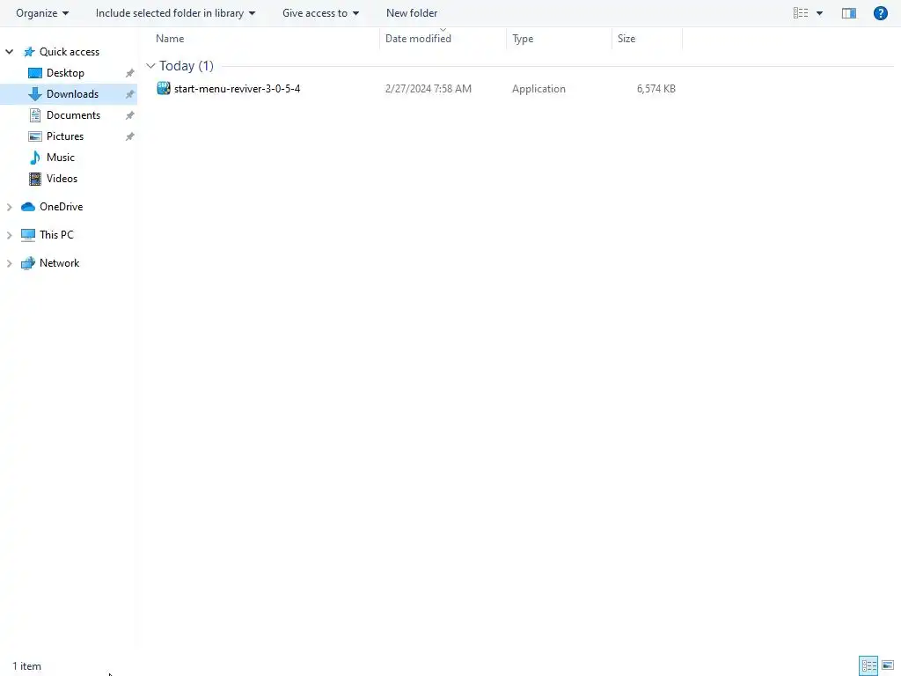This screenshot has width=901, height=676.
Task: Click the Quick access star icon
Action: click(x=29, y=52)
